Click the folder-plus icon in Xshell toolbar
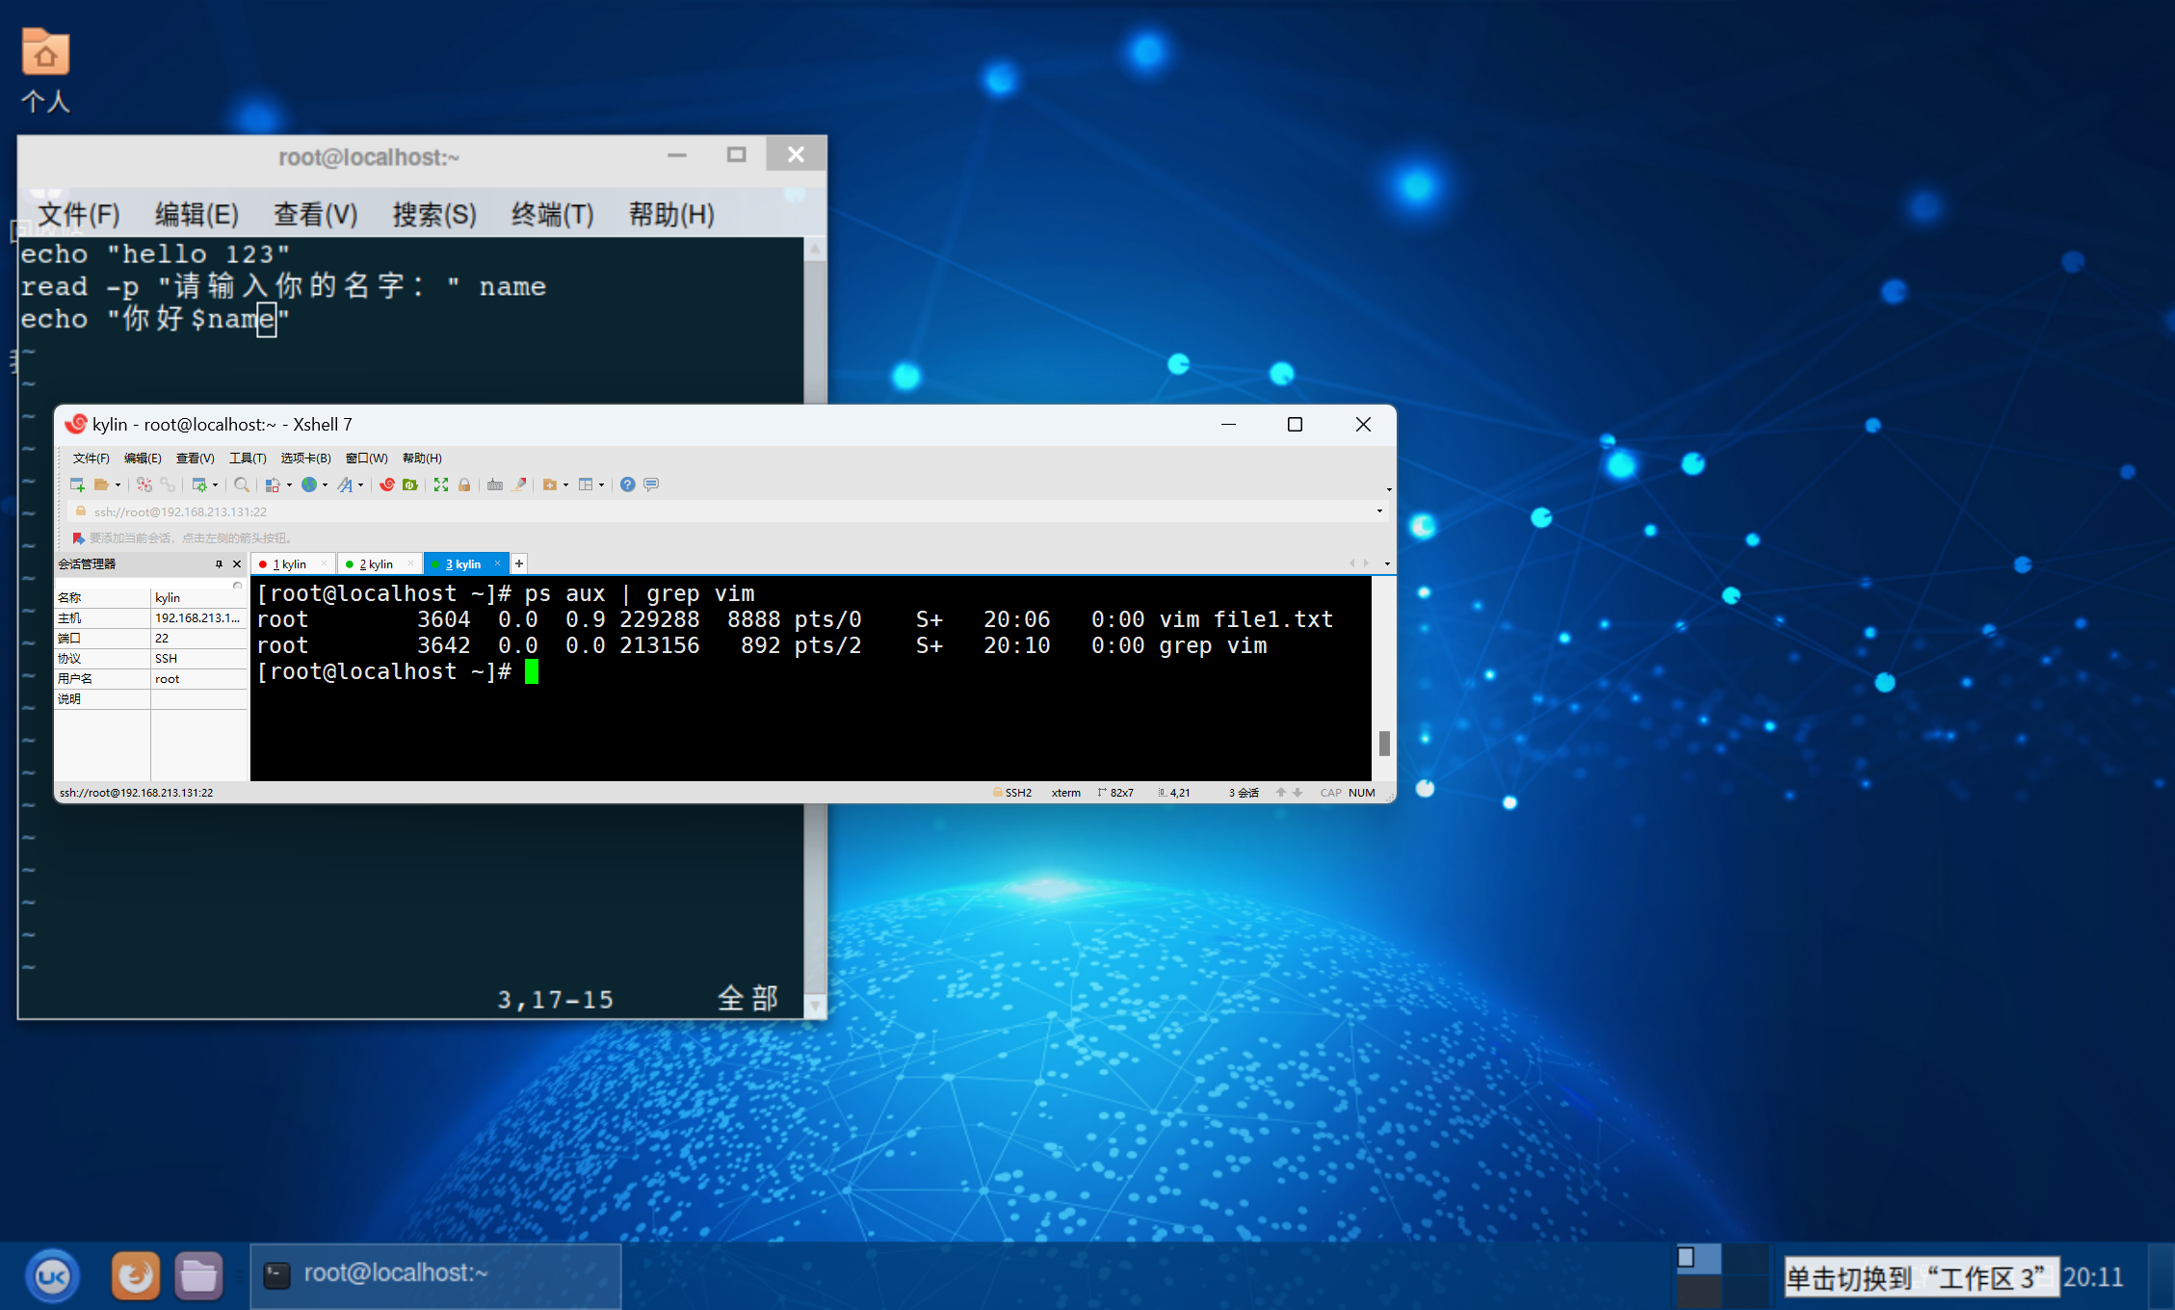Screen dimensions: 2175x1310 550,485
